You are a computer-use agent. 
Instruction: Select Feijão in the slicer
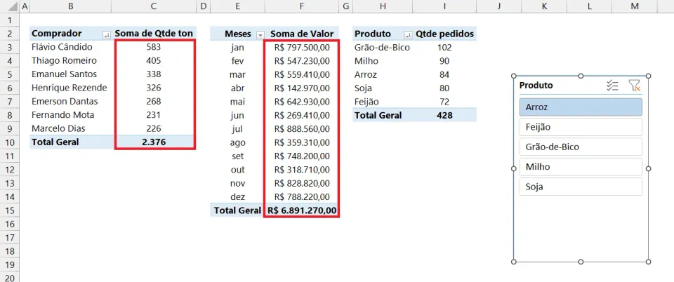(581, 127)
